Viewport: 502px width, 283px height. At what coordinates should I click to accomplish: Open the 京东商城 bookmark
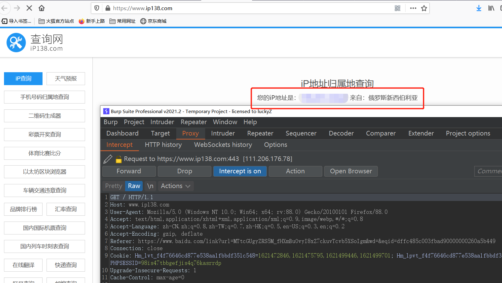[x=153, y=21]
